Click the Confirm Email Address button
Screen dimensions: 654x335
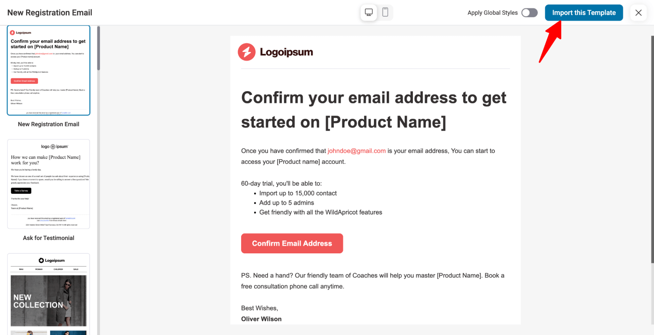coord(292,243)
